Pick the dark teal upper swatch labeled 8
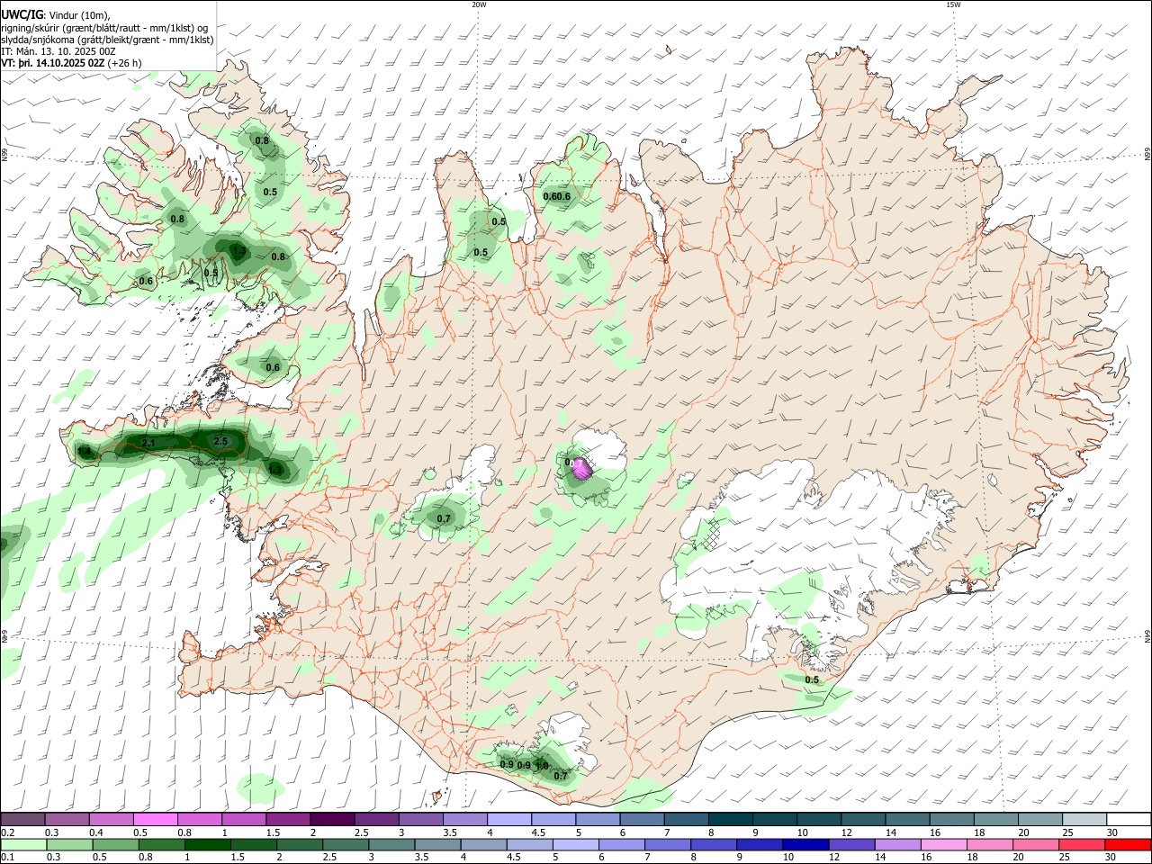The width and height of the screenshot is (1152, 864). click(730, 819)
